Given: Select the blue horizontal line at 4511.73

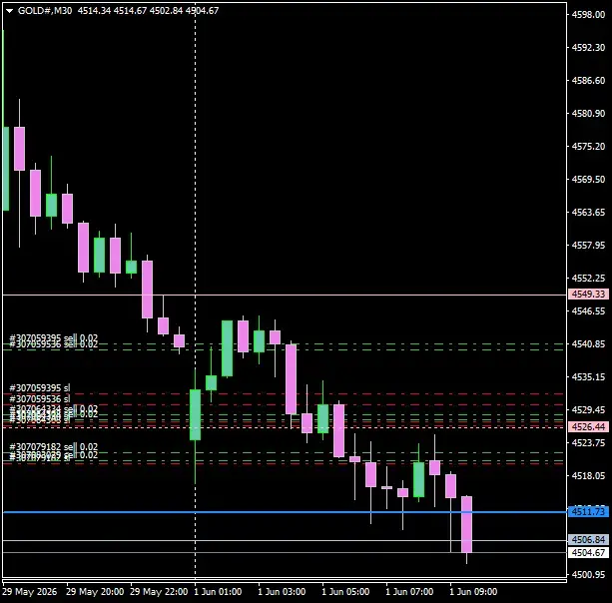Looking at the screenshot, I should (285, 512).
